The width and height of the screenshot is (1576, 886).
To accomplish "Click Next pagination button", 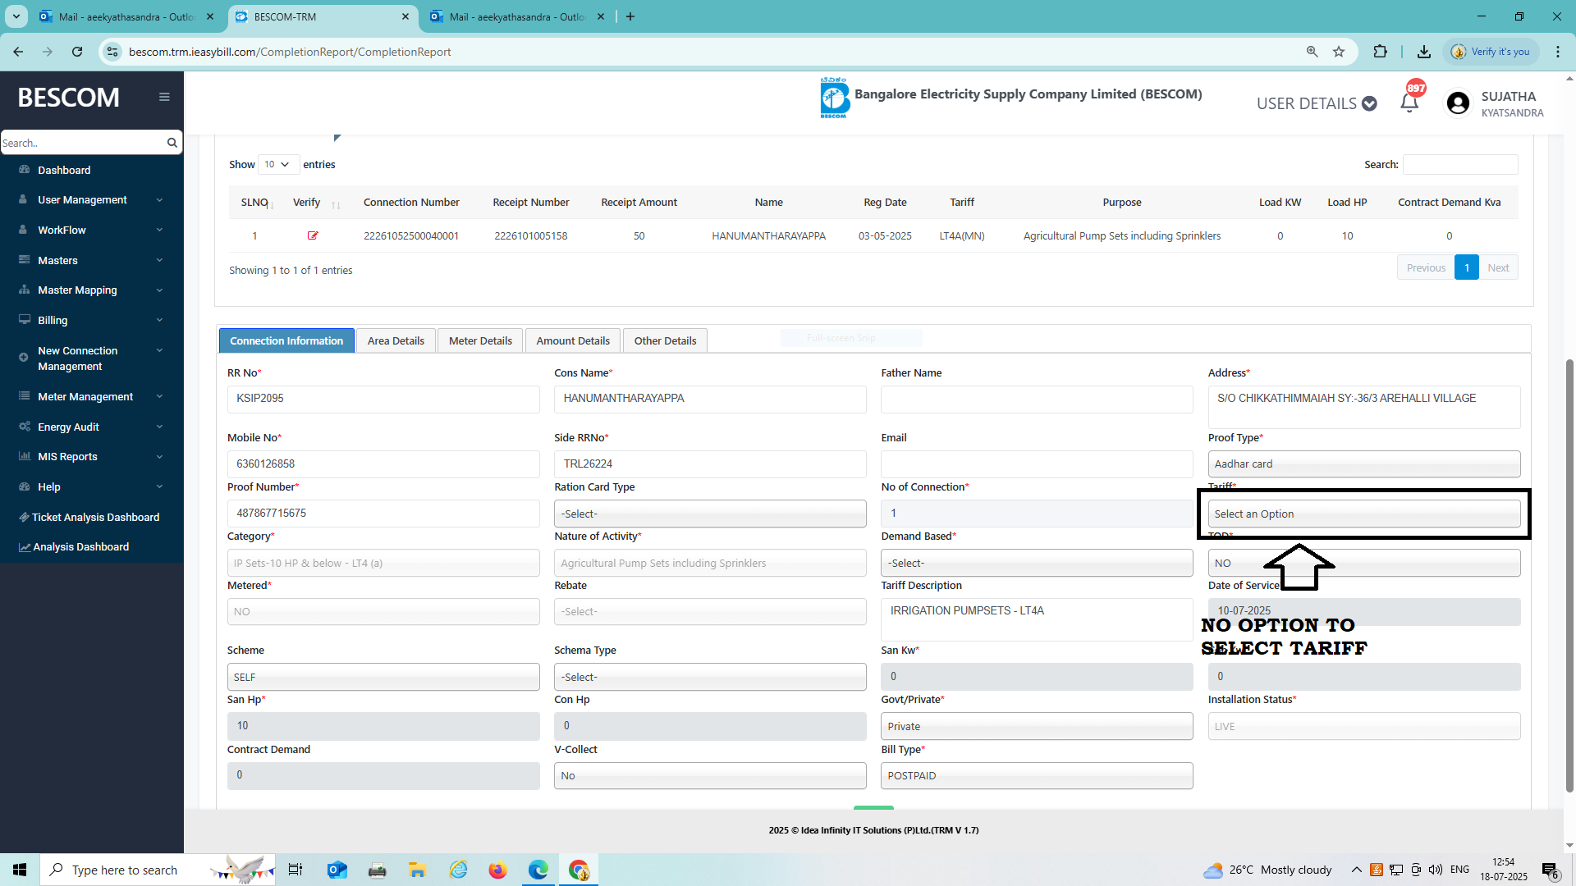I will (1498, 267).
